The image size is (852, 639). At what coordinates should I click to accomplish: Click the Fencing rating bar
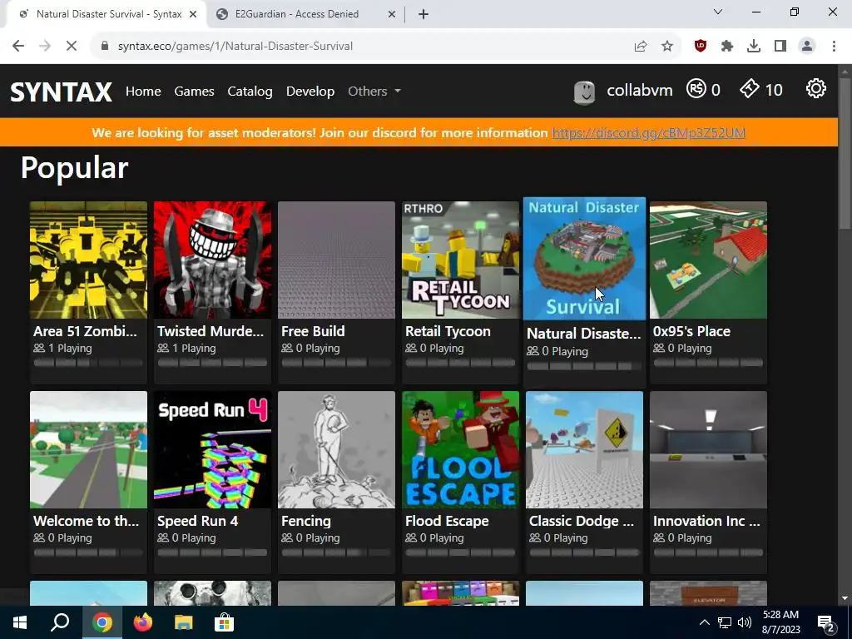pos(336,552)
